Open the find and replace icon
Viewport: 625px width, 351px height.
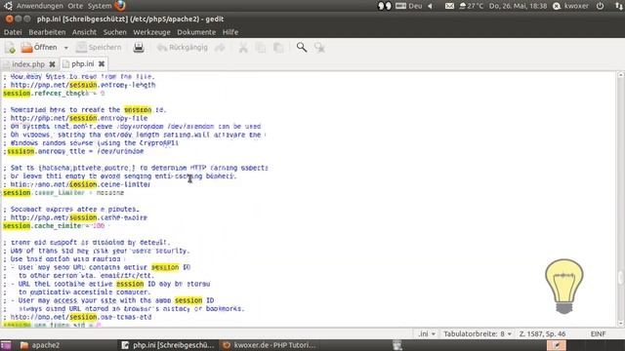coord(319,48)
